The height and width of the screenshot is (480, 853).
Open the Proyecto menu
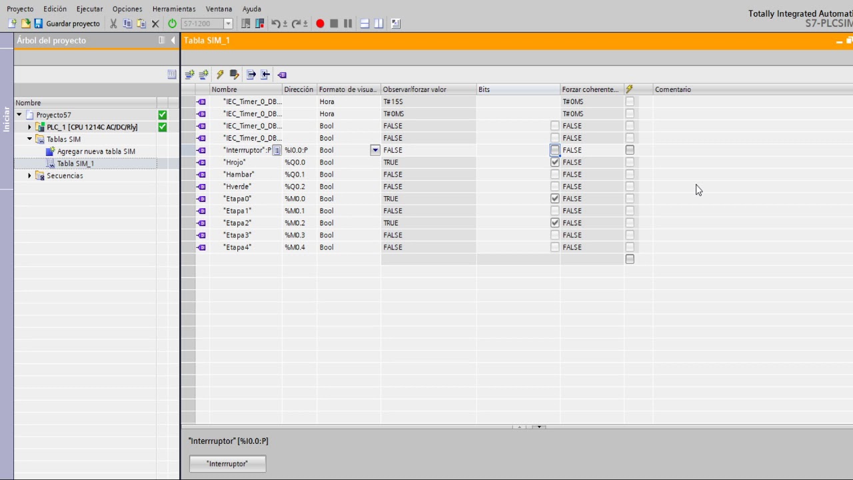(x=20, y=9)
